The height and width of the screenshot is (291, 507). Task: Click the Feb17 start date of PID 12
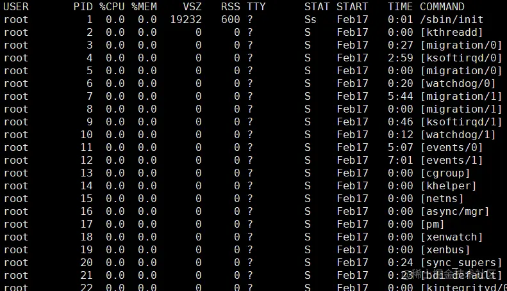[352, 161]
